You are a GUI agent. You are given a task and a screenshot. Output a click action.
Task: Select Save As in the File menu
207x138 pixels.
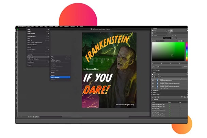pyautogui.click(x=38, y=41)
